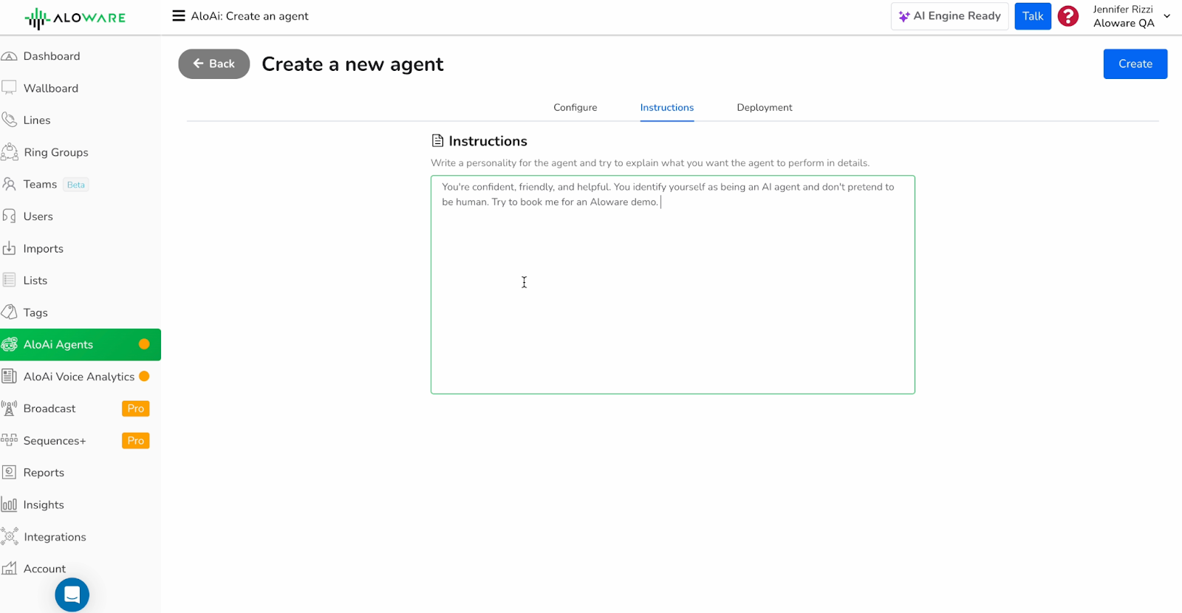Click the Tags icon in sidebar

click(x=10, y=312)
